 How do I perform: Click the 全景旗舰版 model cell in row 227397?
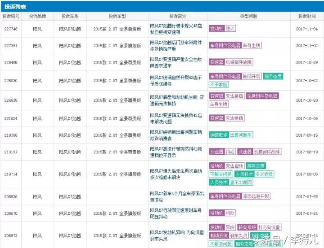117,46
